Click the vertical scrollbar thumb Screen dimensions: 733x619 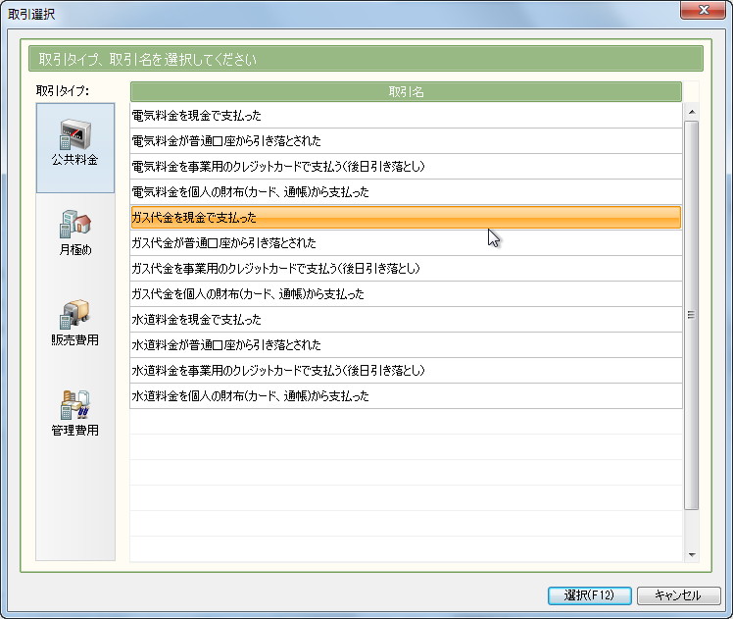(x=692, y=315)
